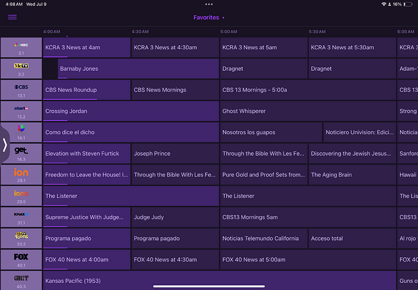418x290 pixels.
Task: Select the Start TV 13.2 channel logo
Action: click(21, 111)
